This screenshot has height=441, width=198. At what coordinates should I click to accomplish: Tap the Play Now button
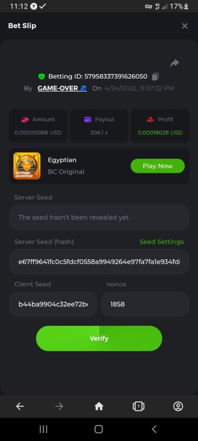pos(158,166)
